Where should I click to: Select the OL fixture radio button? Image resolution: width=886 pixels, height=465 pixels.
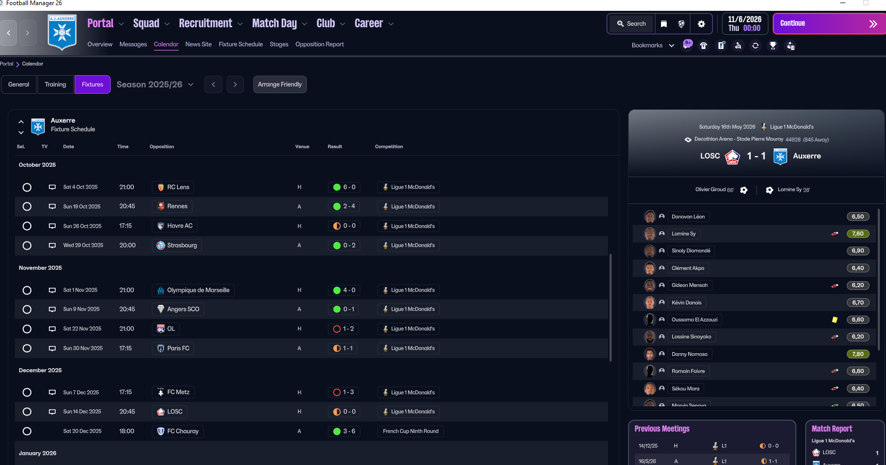point(27,329)
